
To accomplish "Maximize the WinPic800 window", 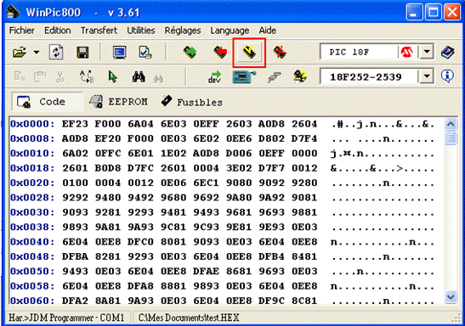I will click(x=433, y=13).
